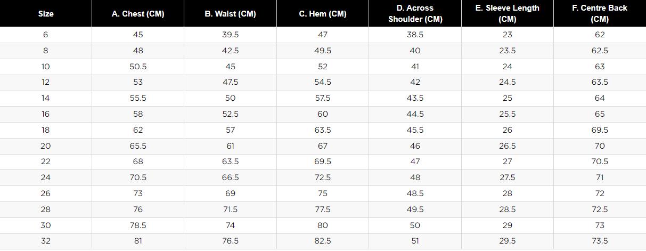Image resolution: width=646 pixels, height=251 pixels.
Task: Click the B. Waist (CM) header
Action: click(x=230, y=14)
